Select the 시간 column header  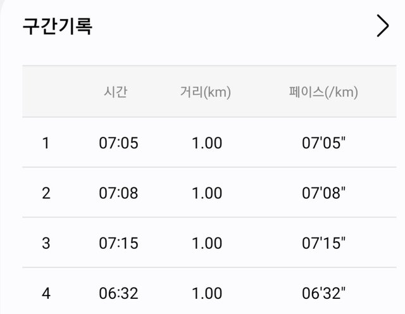click(x=115, y=92)
